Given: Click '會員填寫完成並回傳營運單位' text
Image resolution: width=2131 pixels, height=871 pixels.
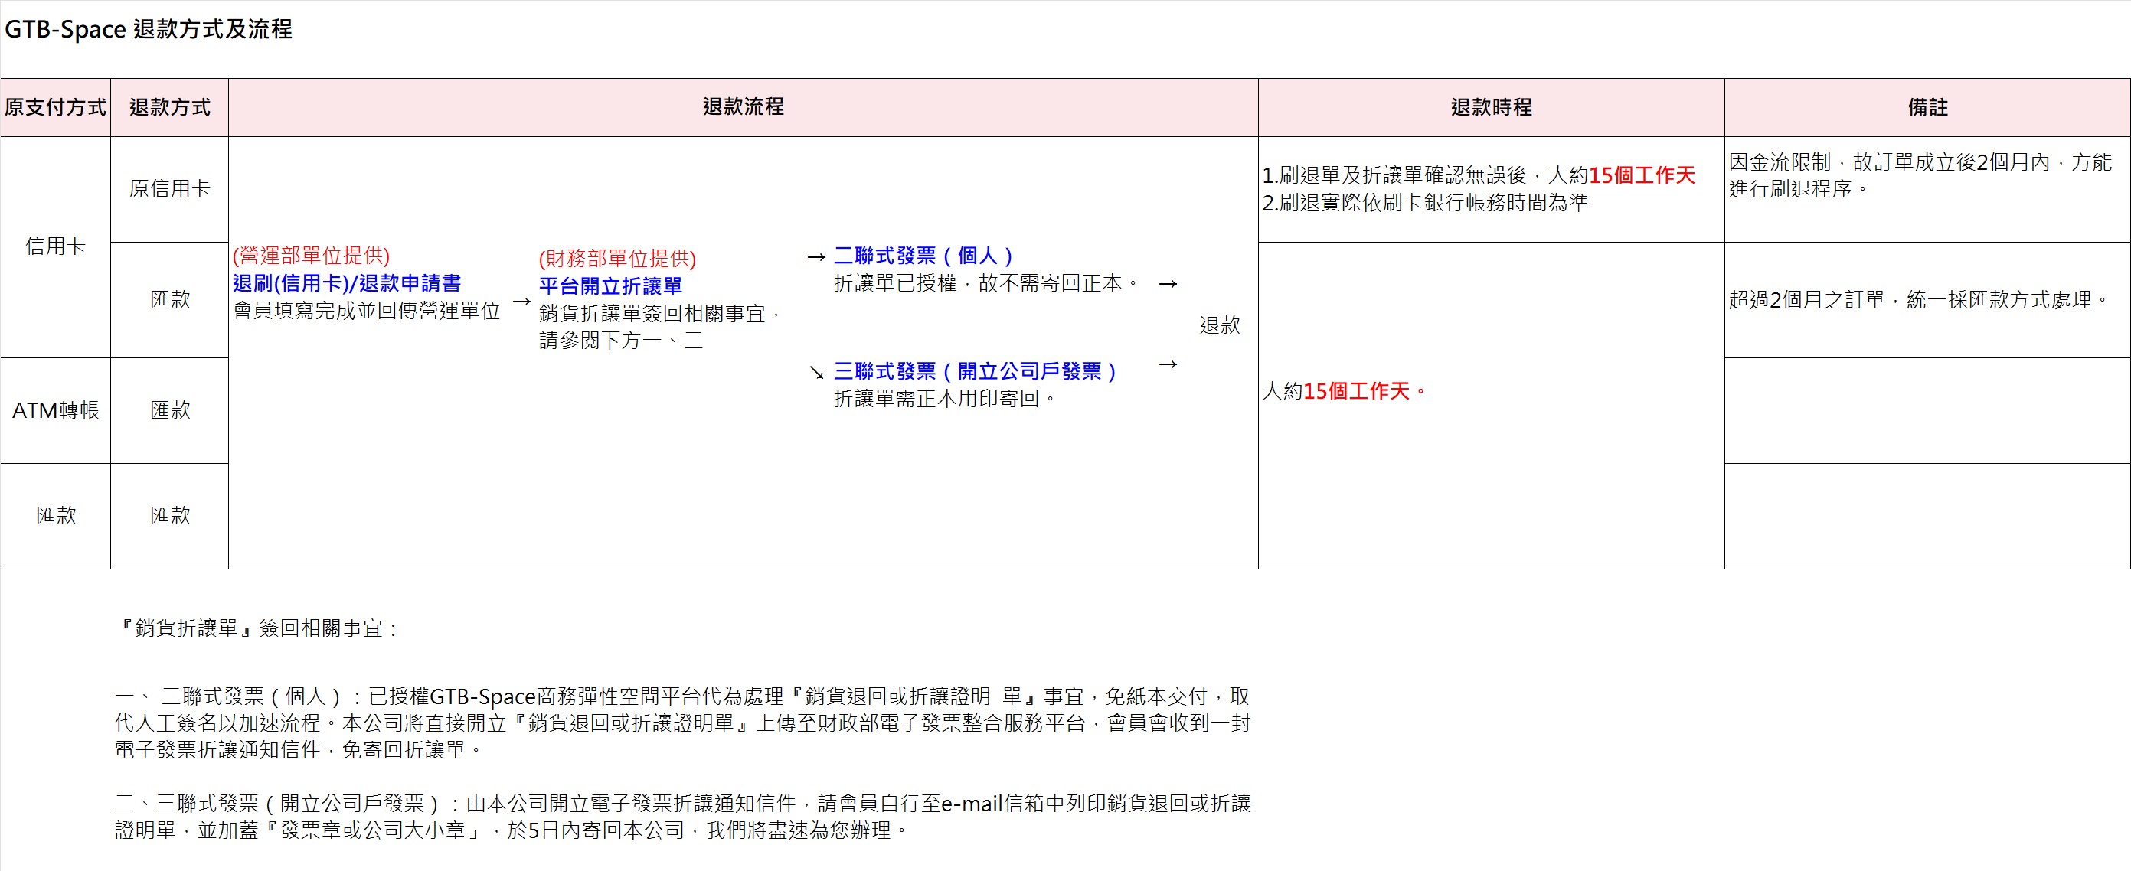Looking at the screenshot, I should pyautogui.click(x=367, y=311).
